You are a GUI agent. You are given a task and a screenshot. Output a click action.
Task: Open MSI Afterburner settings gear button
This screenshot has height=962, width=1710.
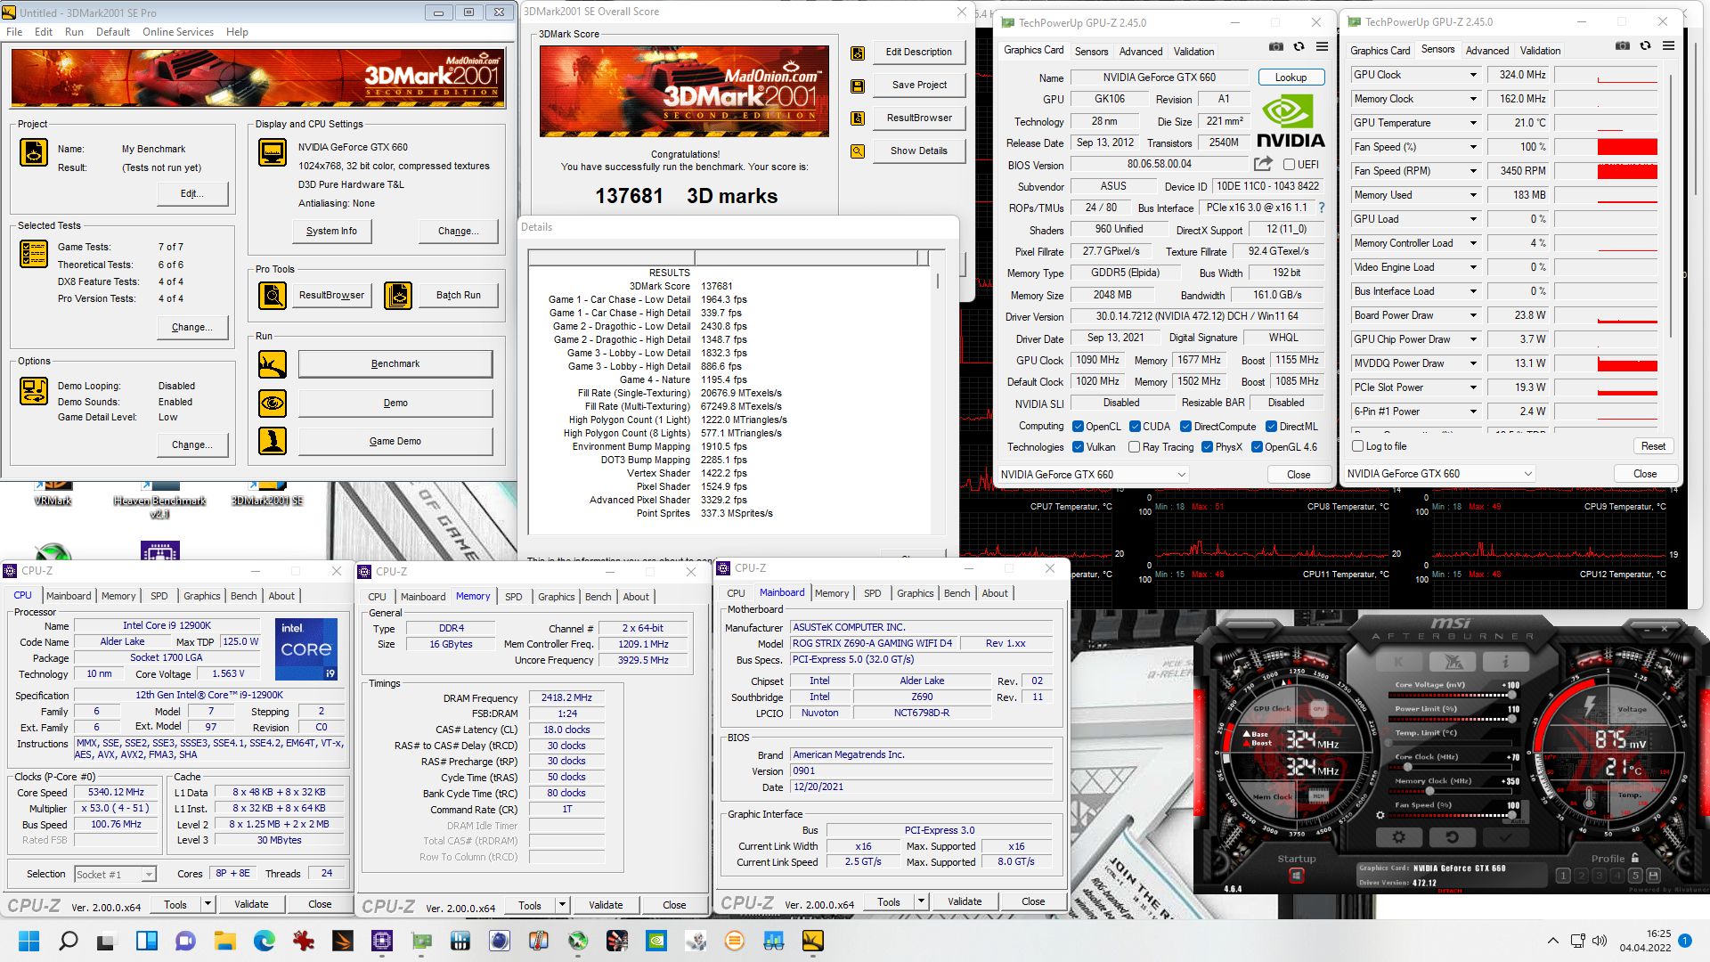1398,837
